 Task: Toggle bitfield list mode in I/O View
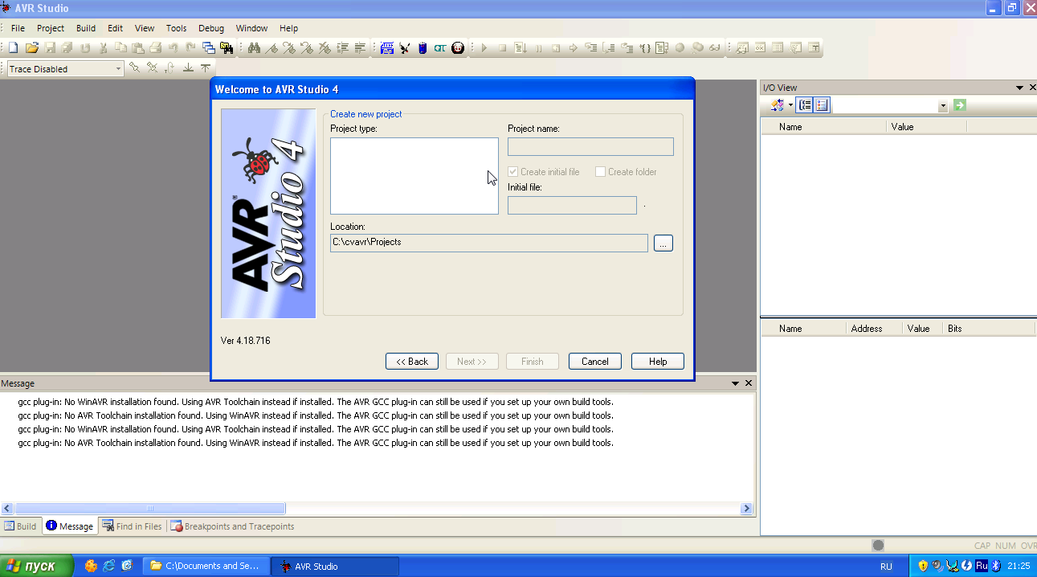822,105
